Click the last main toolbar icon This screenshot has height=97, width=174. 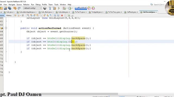tap(94, 8)
